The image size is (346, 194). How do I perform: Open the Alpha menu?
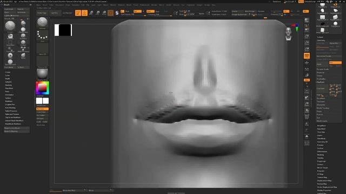[x=38, y=5]
